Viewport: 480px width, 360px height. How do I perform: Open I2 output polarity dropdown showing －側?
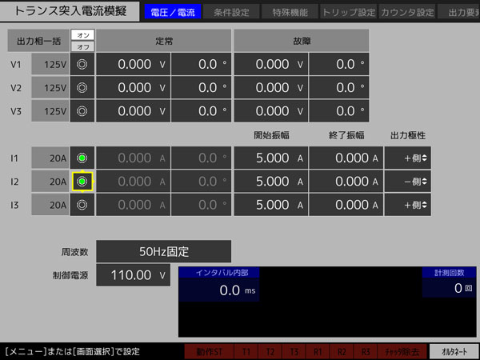407,182
